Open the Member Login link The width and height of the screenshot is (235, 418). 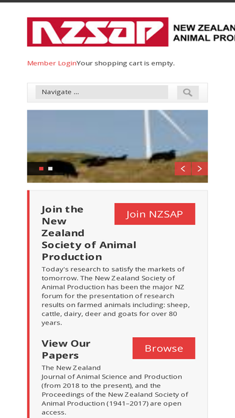pos(51,63)
